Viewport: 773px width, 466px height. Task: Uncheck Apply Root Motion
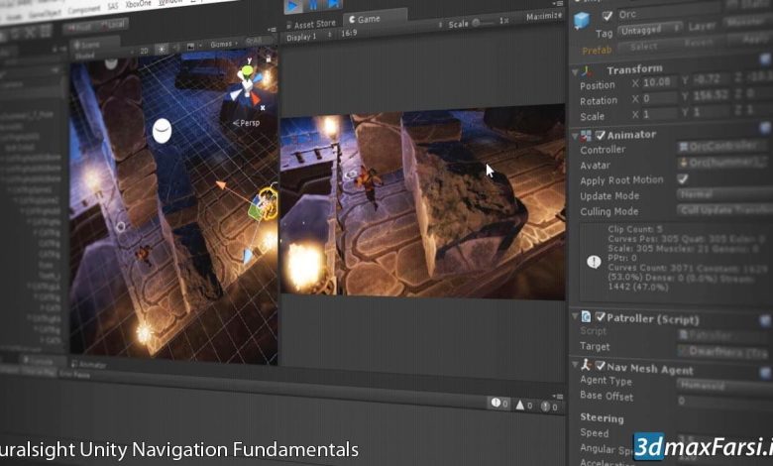pos(683,178)
